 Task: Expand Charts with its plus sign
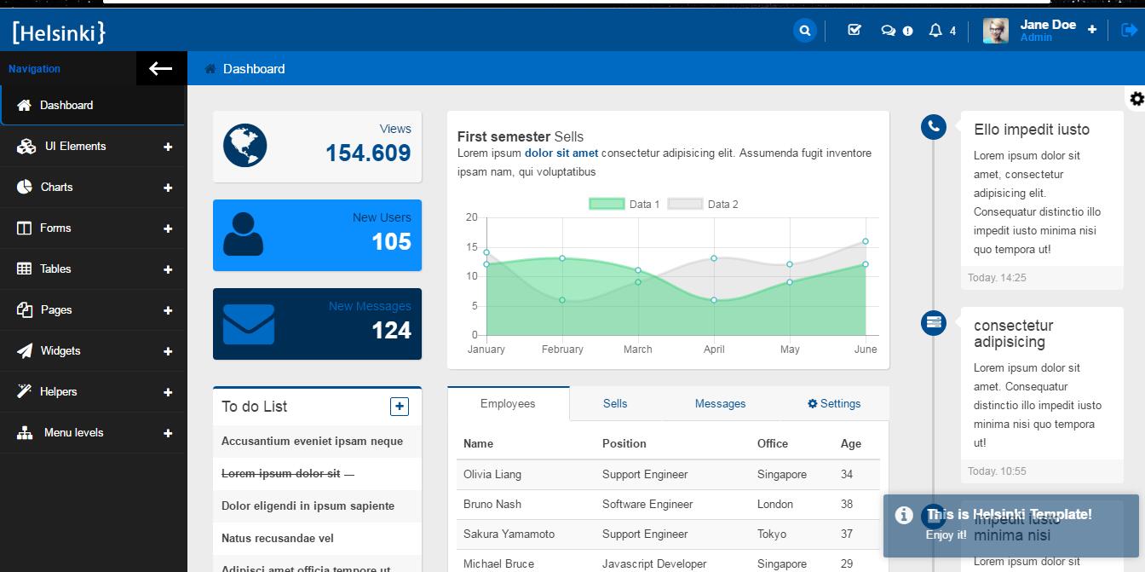click(x=168, y=188)
